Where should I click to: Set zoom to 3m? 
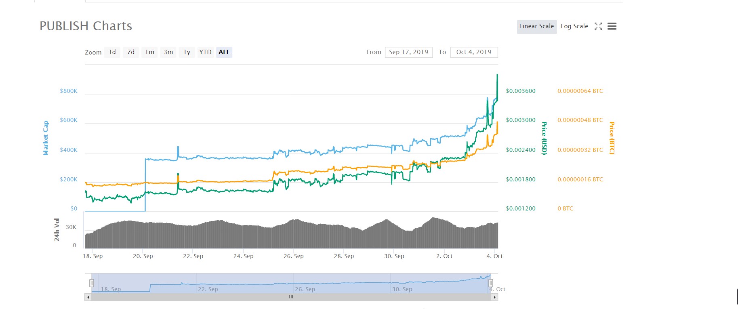pos(168,52)
